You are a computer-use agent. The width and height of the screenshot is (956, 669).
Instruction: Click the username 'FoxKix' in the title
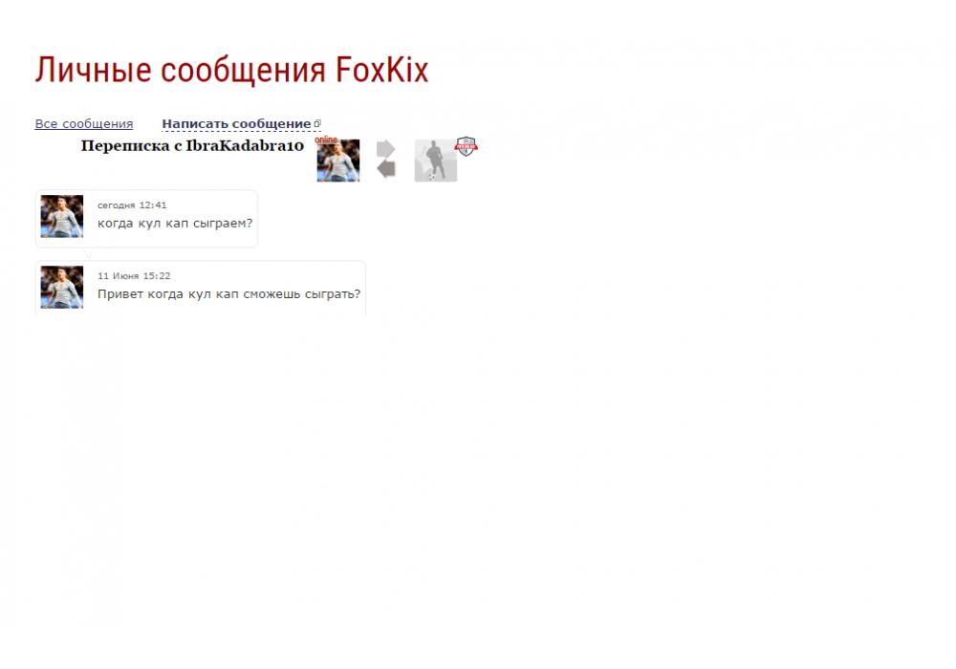click(x=382, y=70)
